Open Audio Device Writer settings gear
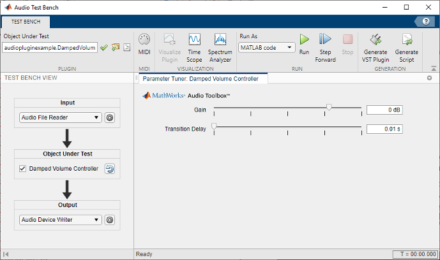Viewport: 440px width, 260px height. coord(110,220)
